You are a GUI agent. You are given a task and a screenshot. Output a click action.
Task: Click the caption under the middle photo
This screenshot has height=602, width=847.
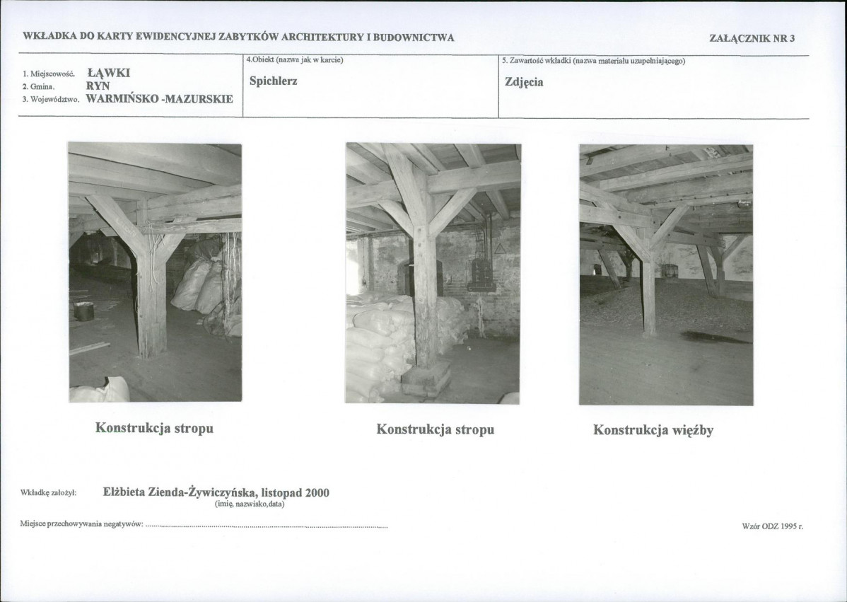coord(436,429)
